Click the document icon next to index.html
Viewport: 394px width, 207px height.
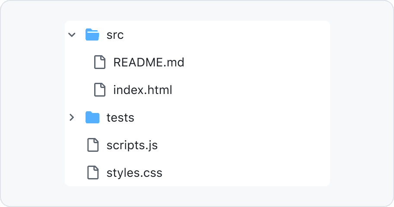tap(100, 90)
